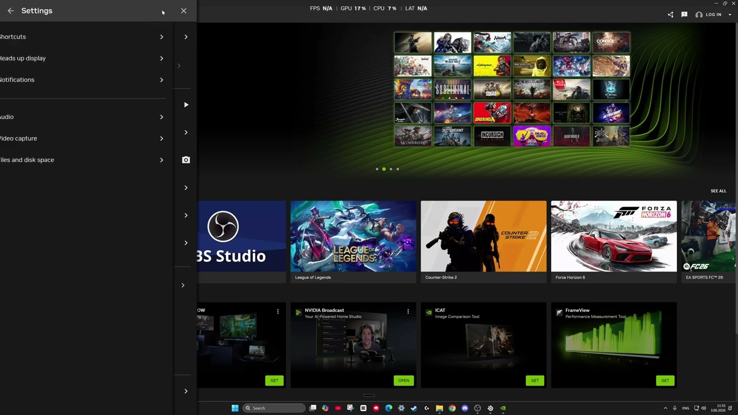738x415 pixels.
Task: Click the Cyberpunk yellow game tile
Action: (492, 66)
